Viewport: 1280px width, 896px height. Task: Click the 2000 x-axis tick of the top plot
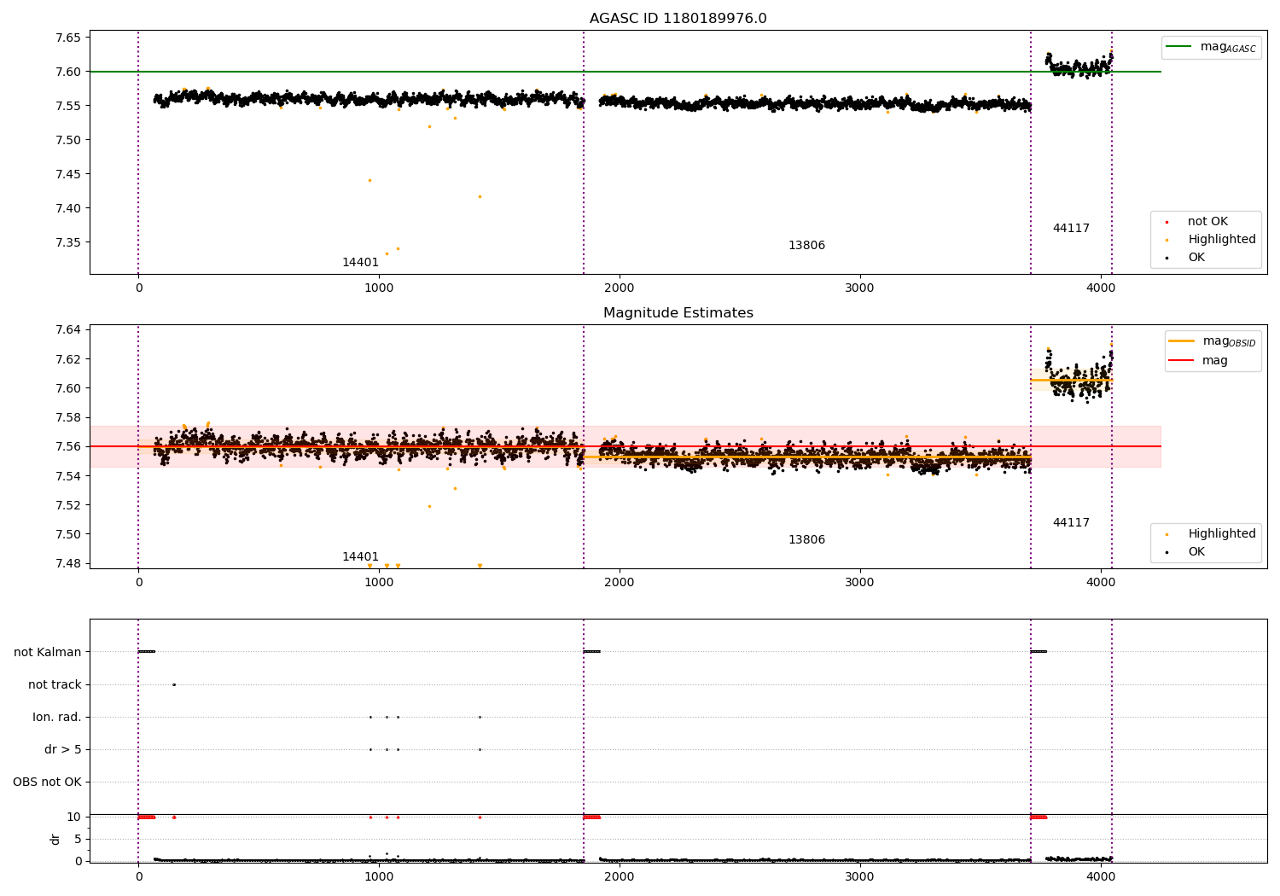619,288
